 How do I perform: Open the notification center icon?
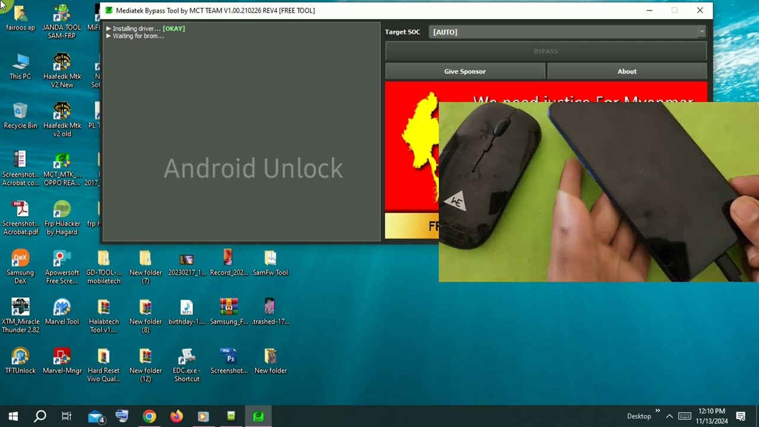(741, 416)
